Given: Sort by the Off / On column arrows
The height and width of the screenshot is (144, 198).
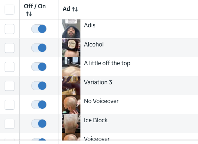Looking at the screenshot, I should [29, 14].
